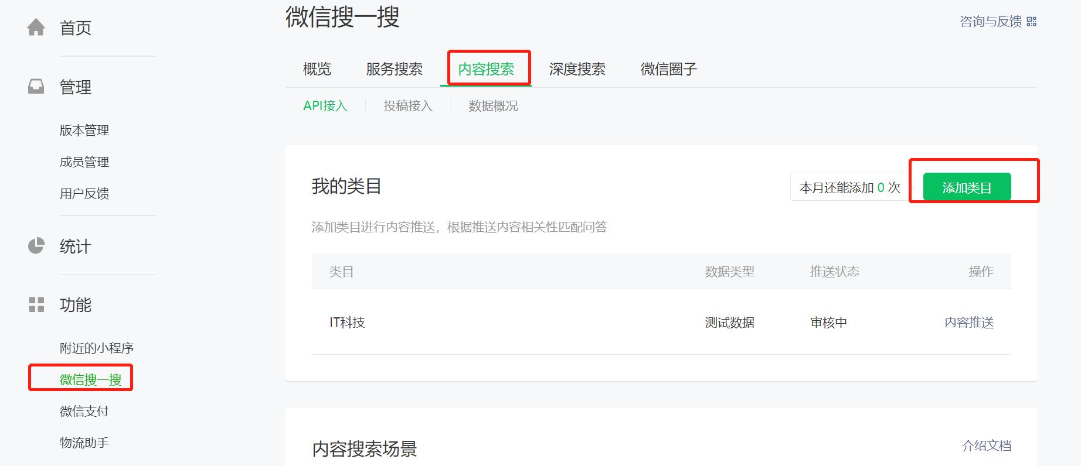Click the 微信搜一搜 page title
Screen dimensions: 1081x466
tap(342, 17)
